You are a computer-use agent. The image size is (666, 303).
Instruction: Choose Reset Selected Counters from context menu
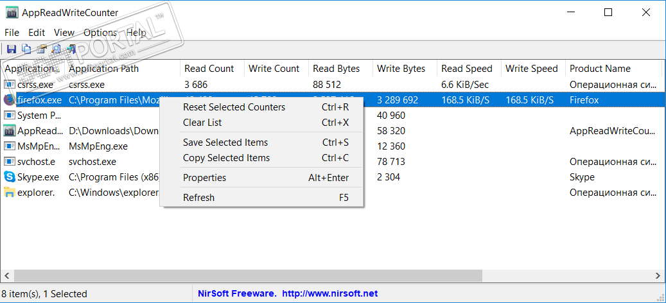[234, 107]
